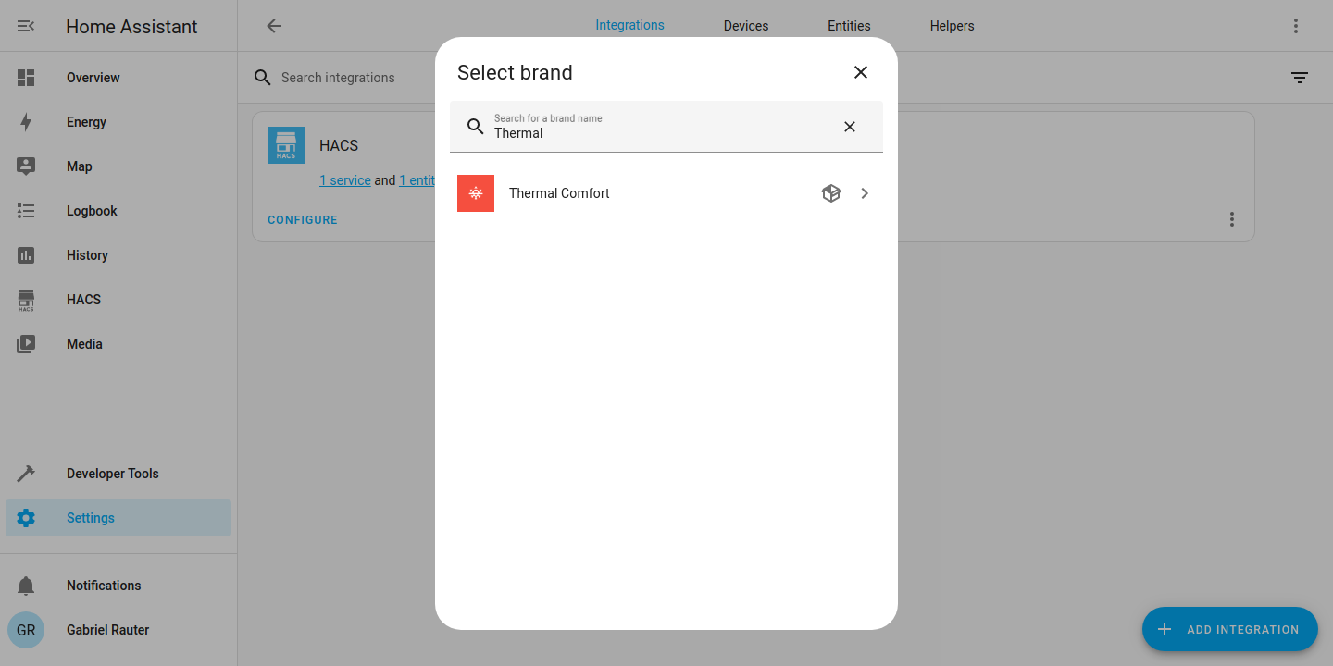The width and height of the screenshot is (1333, 666).
Task: Select Developer Tools label in sidebar
Action: 113,474
